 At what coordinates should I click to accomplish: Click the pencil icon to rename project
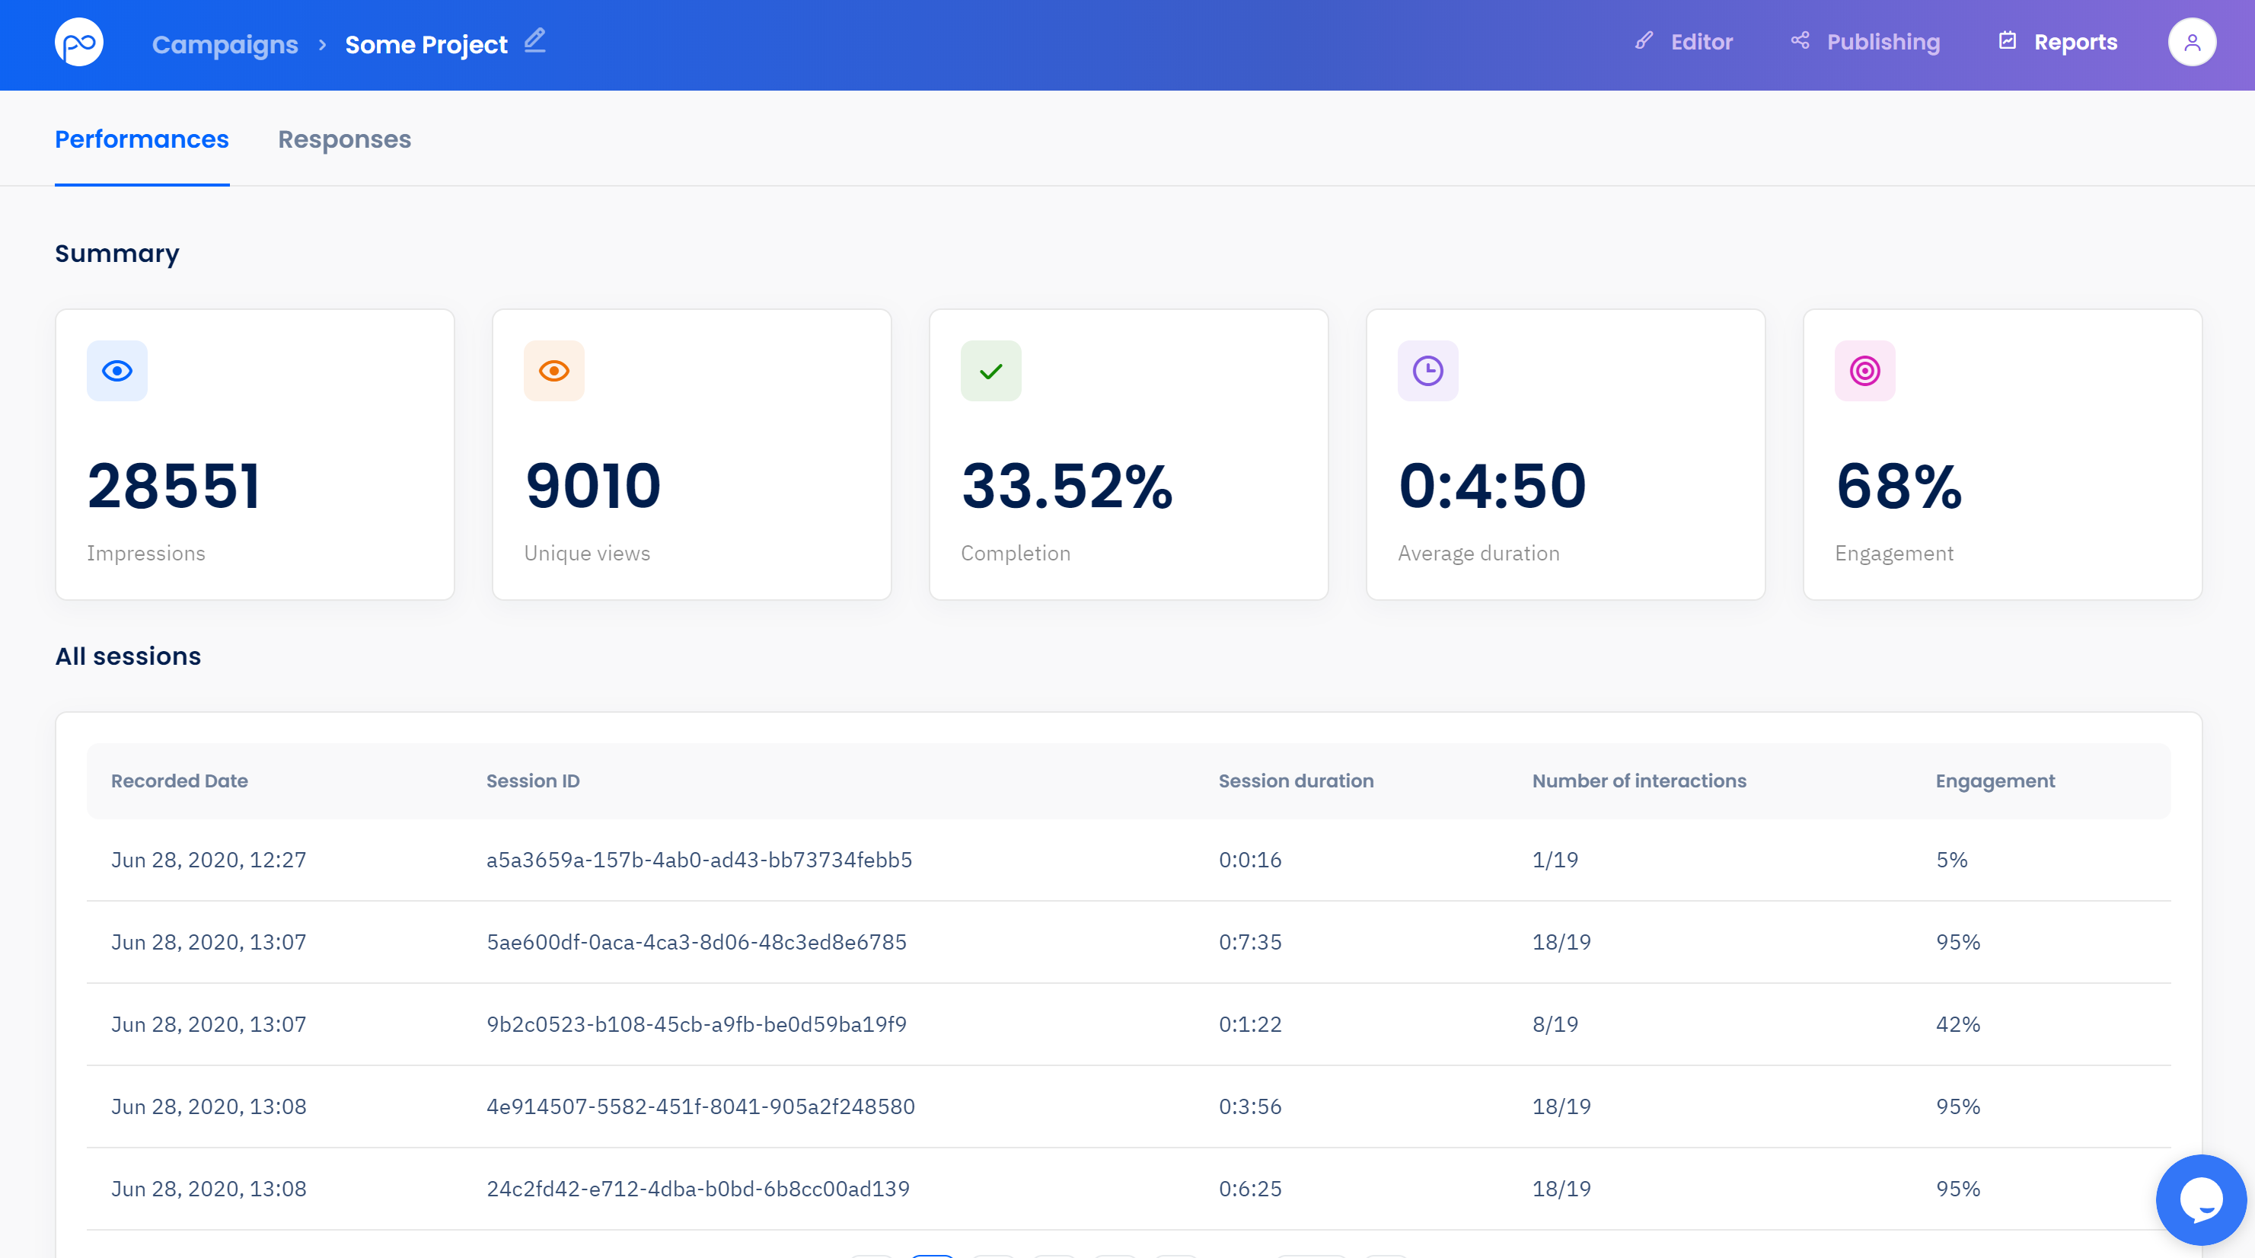tap(535, 41)
